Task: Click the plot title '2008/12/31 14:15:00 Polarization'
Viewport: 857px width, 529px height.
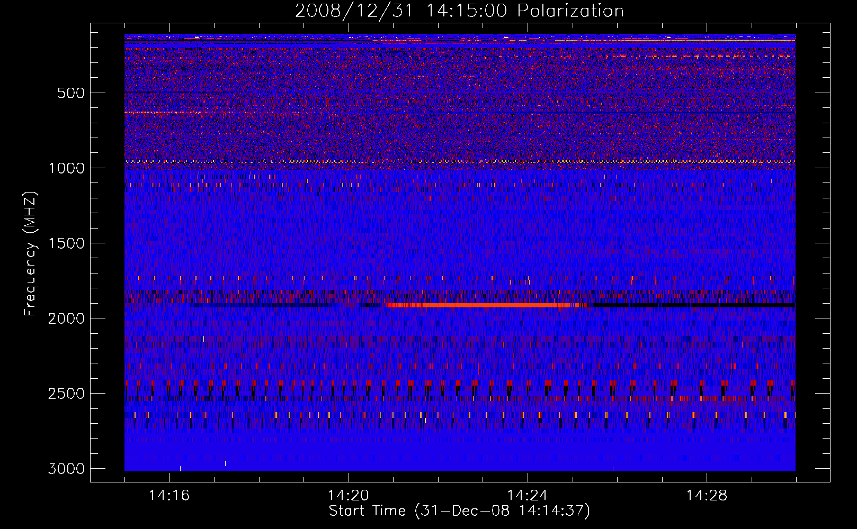Action: (459, 11)
